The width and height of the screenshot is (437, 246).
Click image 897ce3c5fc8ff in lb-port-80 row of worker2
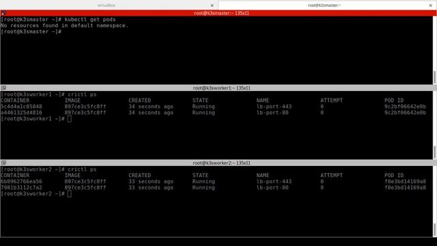click(x=85, y=188)
